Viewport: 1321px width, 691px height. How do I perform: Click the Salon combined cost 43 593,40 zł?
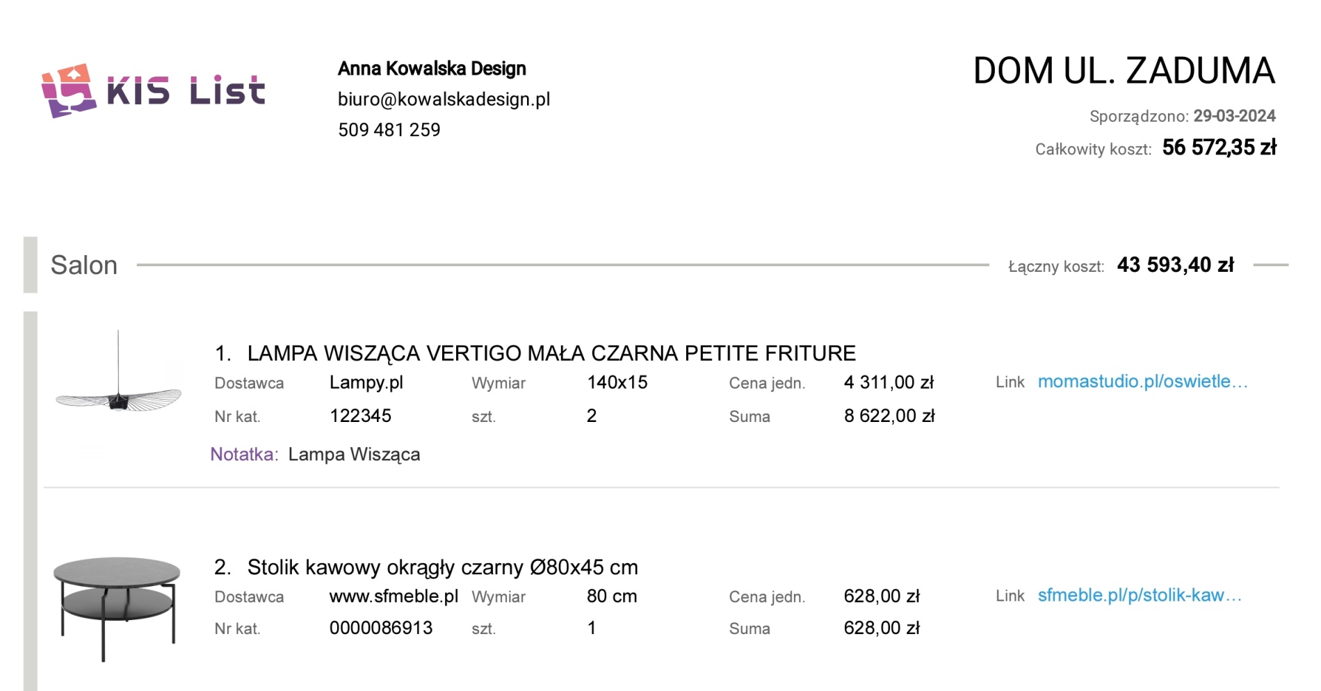[1175, 265]
